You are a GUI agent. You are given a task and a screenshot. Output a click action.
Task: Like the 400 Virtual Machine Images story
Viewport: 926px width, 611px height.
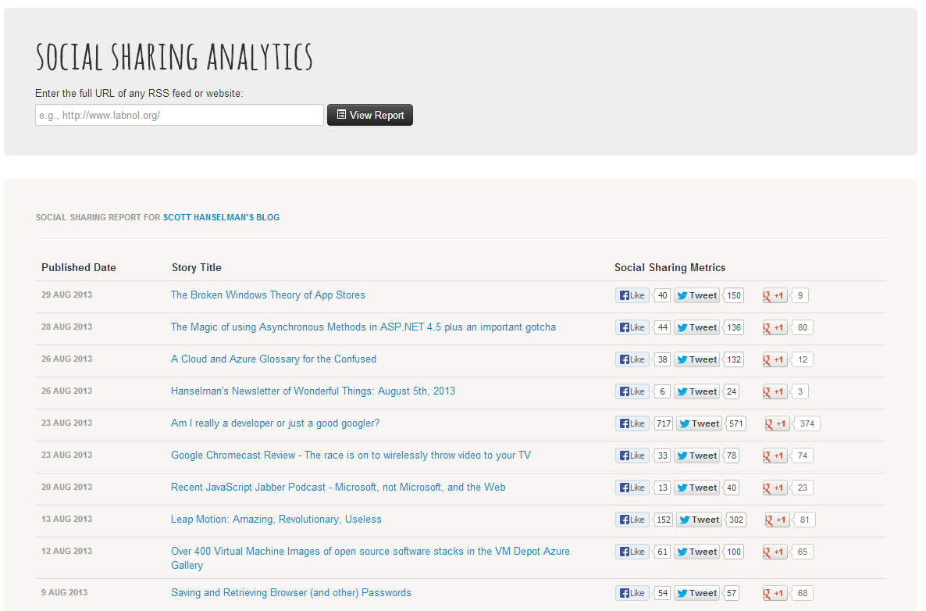[x=632, y=552]
